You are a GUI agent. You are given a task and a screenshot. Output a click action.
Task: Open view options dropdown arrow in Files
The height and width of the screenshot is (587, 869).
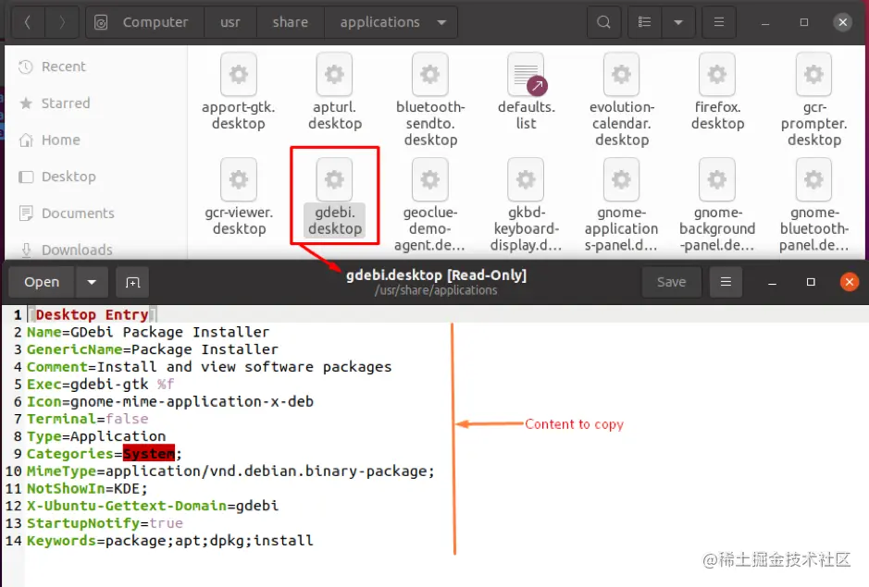[678, 22]
